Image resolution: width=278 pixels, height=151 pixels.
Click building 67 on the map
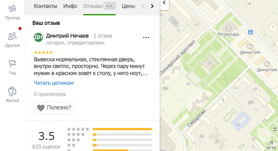(x=254, y=139)
